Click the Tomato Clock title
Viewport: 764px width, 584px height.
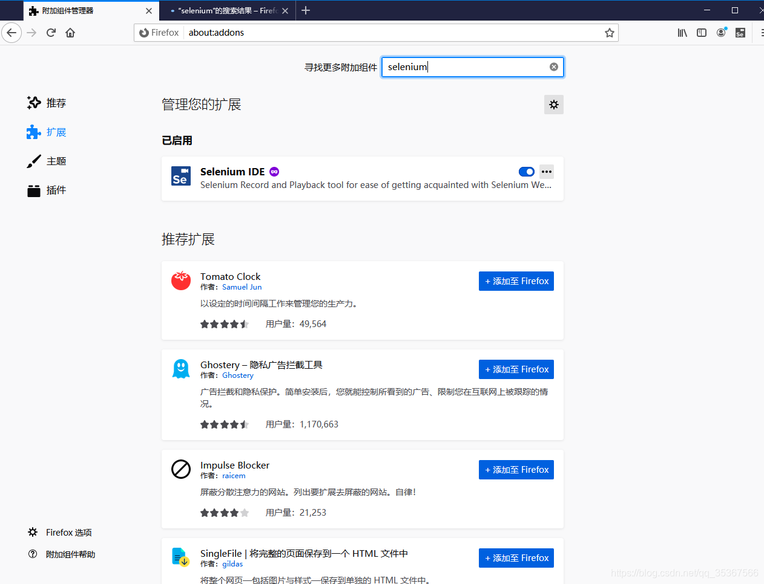231,277
